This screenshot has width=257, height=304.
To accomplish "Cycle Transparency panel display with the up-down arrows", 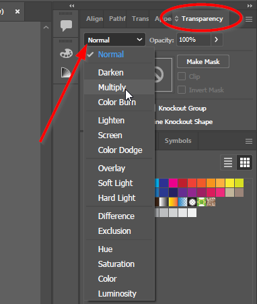I will click(177, 19).
